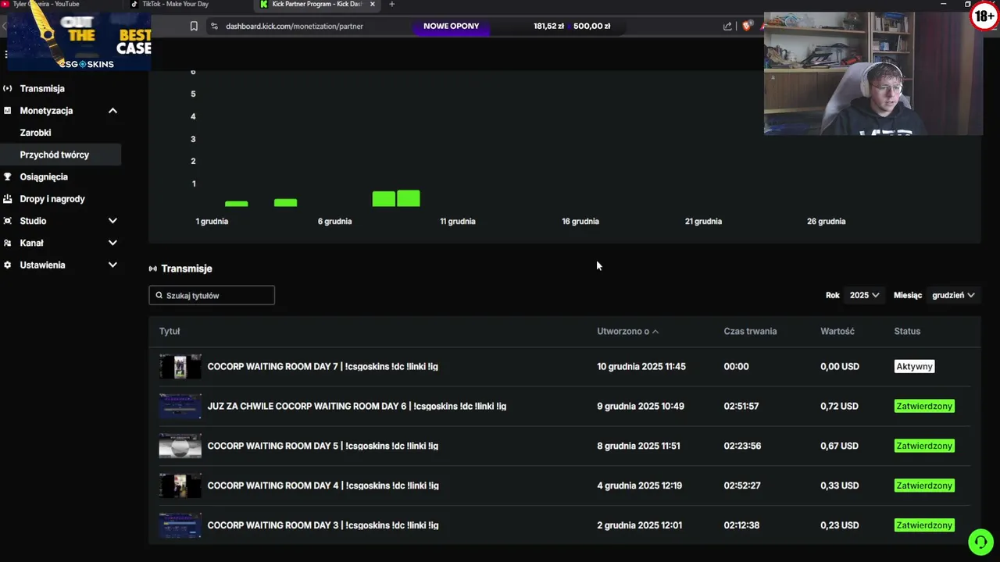Click the Tytuł column header

(170, 331)
